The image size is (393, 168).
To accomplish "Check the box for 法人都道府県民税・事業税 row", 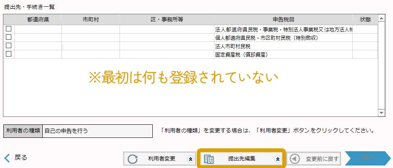I will click(8, 29).
